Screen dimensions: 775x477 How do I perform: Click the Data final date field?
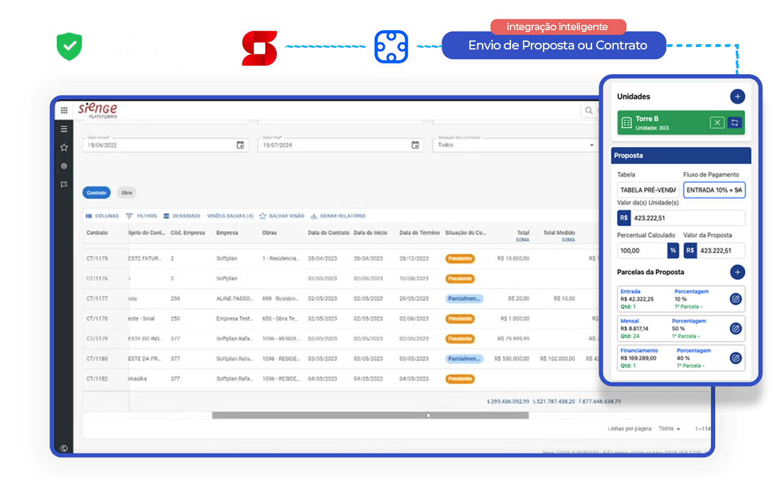[341, 145]
